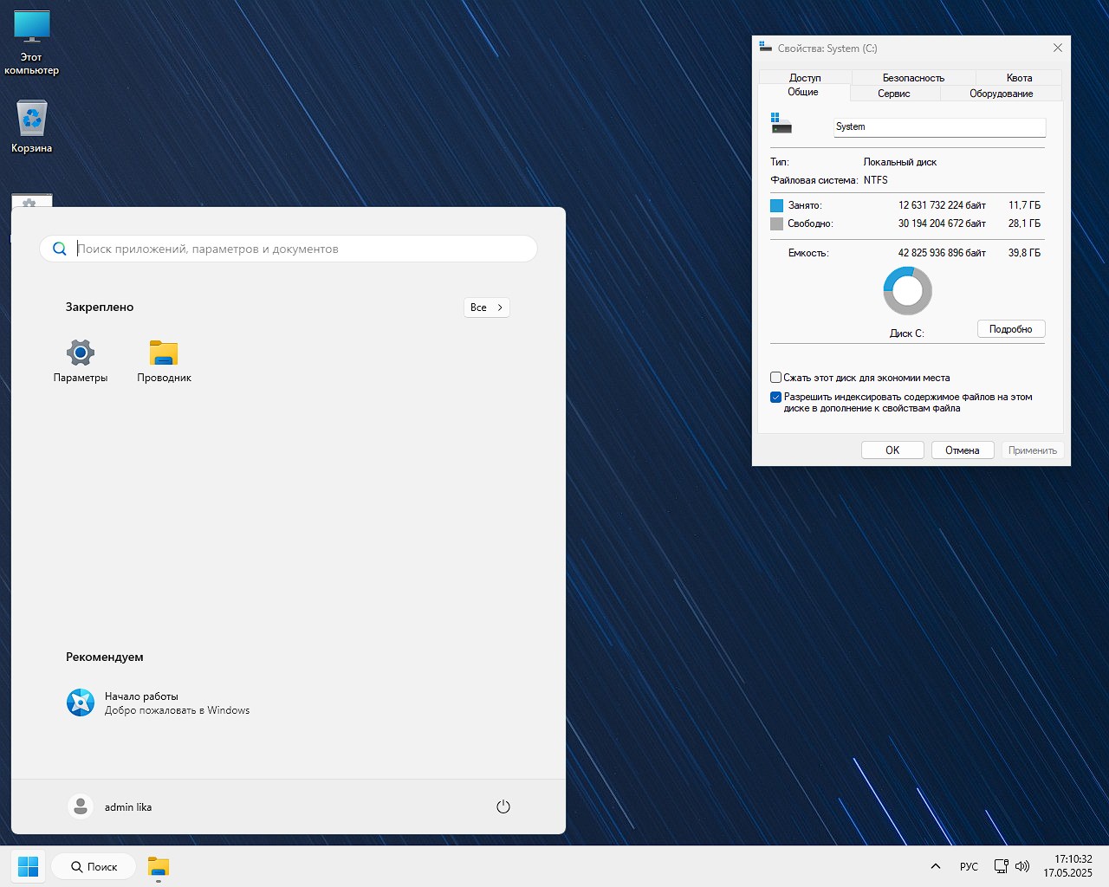Viewport: 1109px width, 887px height.
Task: Click the Рекомендуем section heading
Action: 105,657
